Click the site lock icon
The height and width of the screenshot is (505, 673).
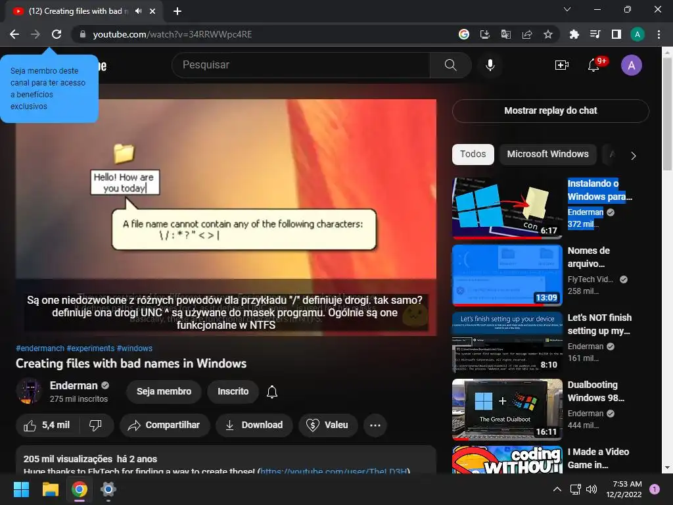(x=83, y=34)
